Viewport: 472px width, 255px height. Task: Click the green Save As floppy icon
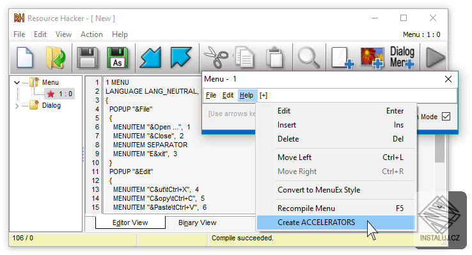click(118, 57)
